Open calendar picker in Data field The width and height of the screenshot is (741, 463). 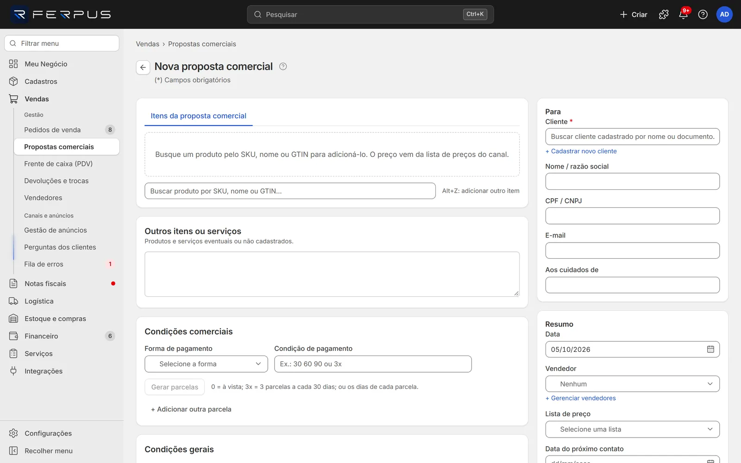710,349
